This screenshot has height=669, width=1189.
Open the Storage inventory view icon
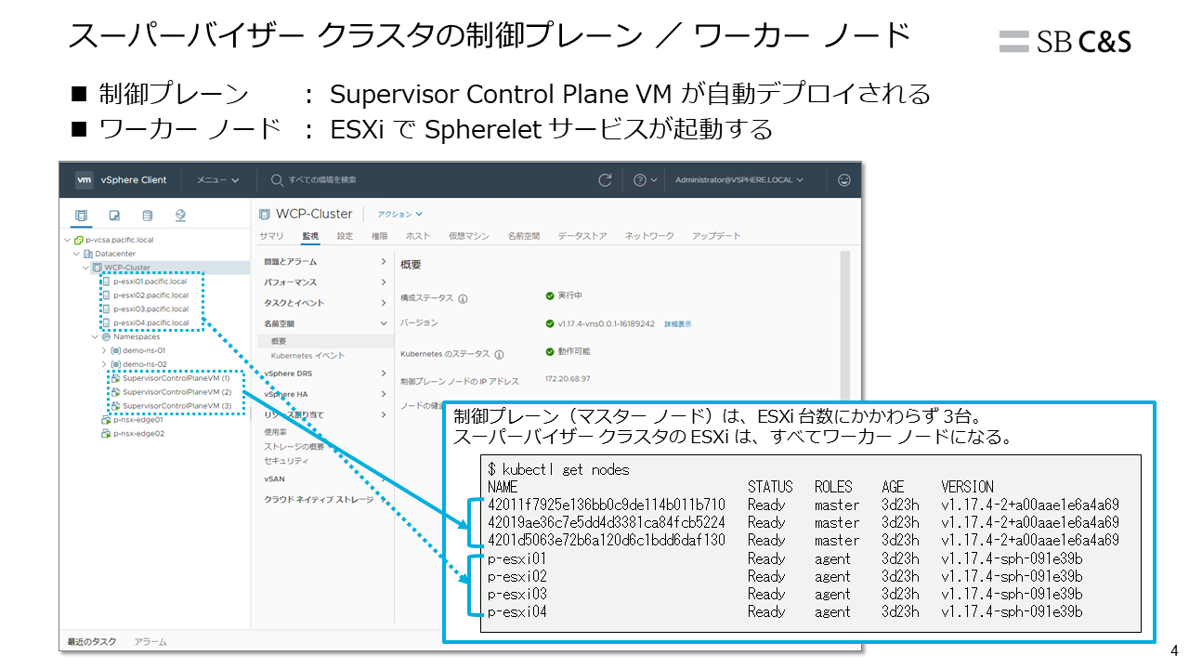[x=147, y=216]
